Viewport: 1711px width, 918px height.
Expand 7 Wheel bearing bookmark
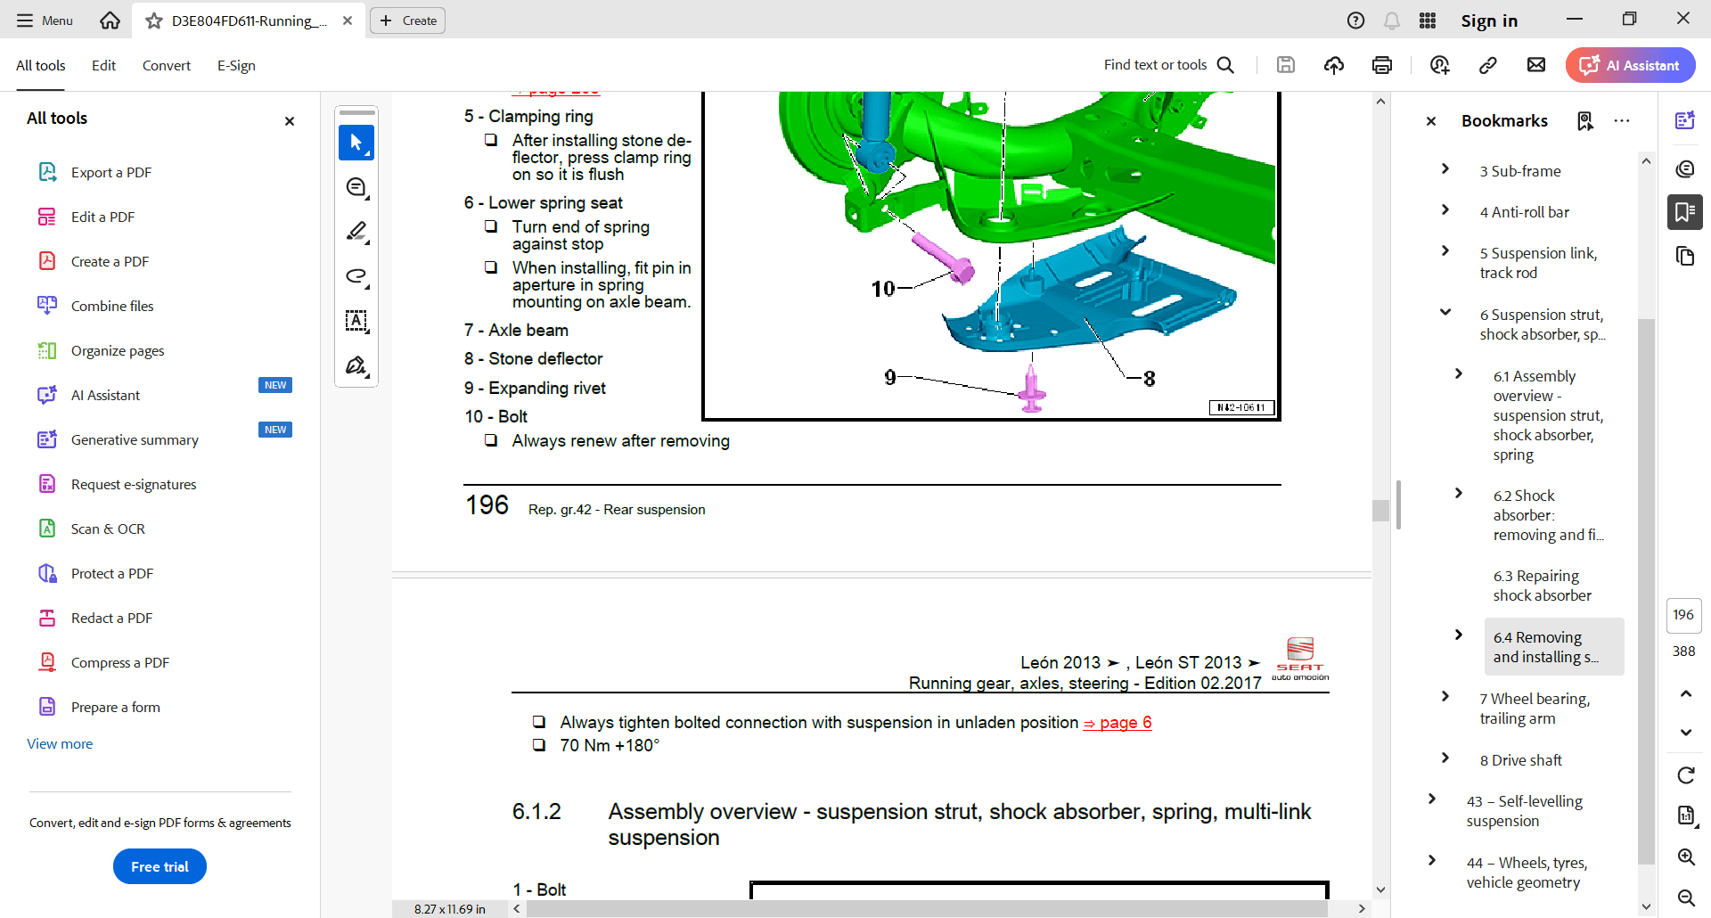1445,697
